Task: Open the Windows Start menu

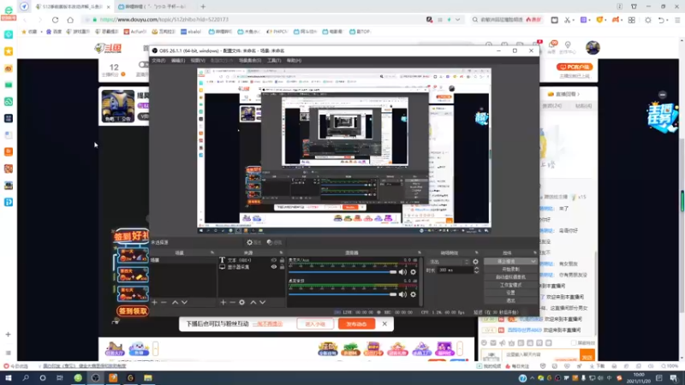Action: point(9,378)
